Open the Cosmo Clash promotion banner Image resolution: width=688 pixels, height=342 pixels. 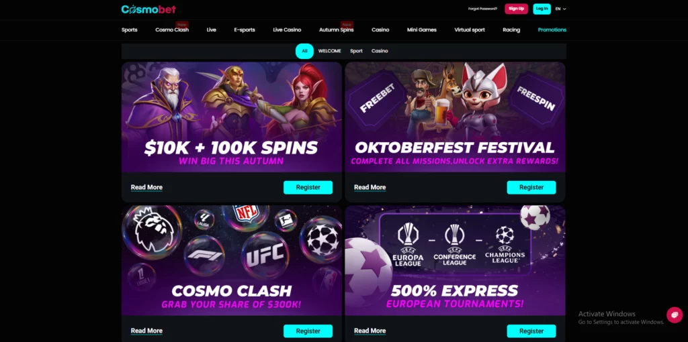tap(232, 260)
